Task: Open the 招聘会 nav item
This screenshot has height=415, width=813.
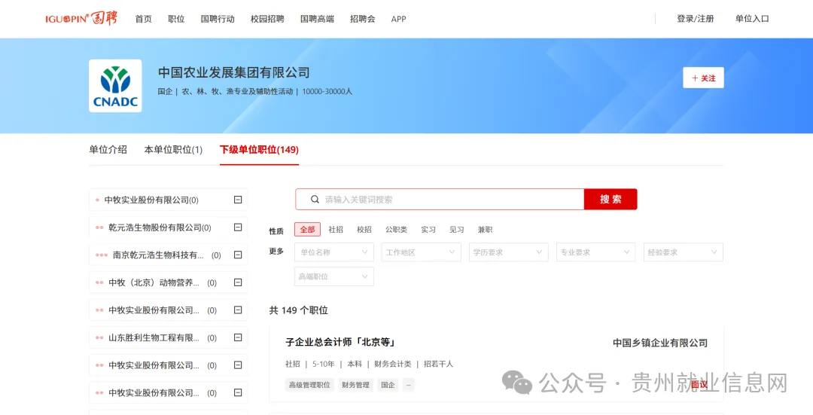Action: [362, 19]
